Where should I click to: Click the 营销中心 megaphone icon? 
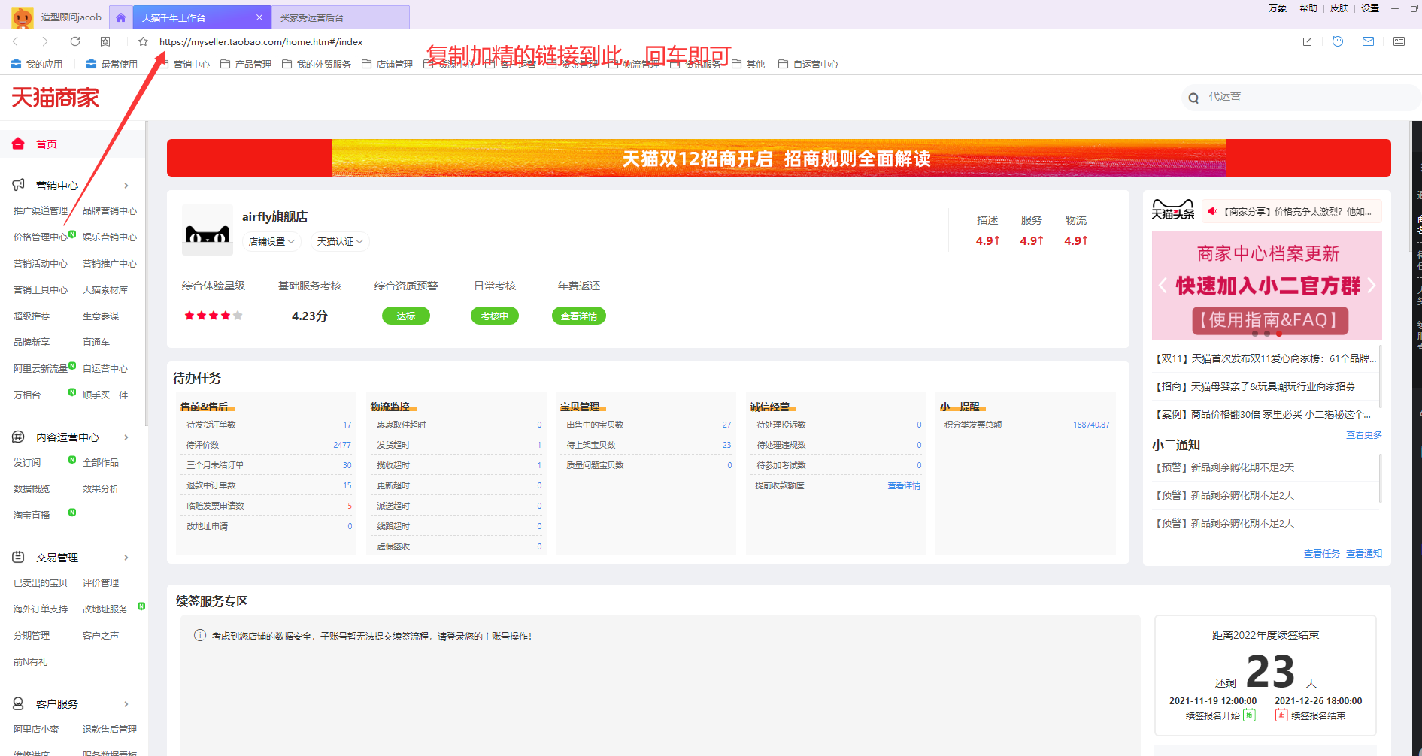pos(18,185)
